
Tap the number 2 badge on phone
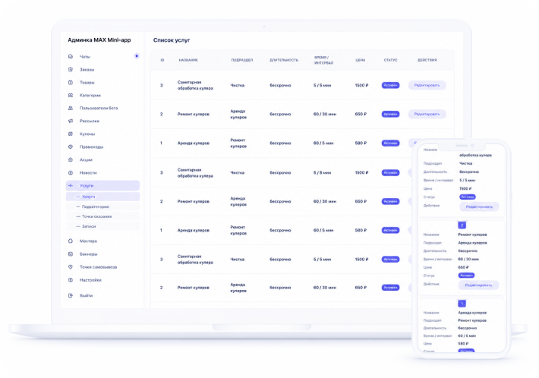462,225
